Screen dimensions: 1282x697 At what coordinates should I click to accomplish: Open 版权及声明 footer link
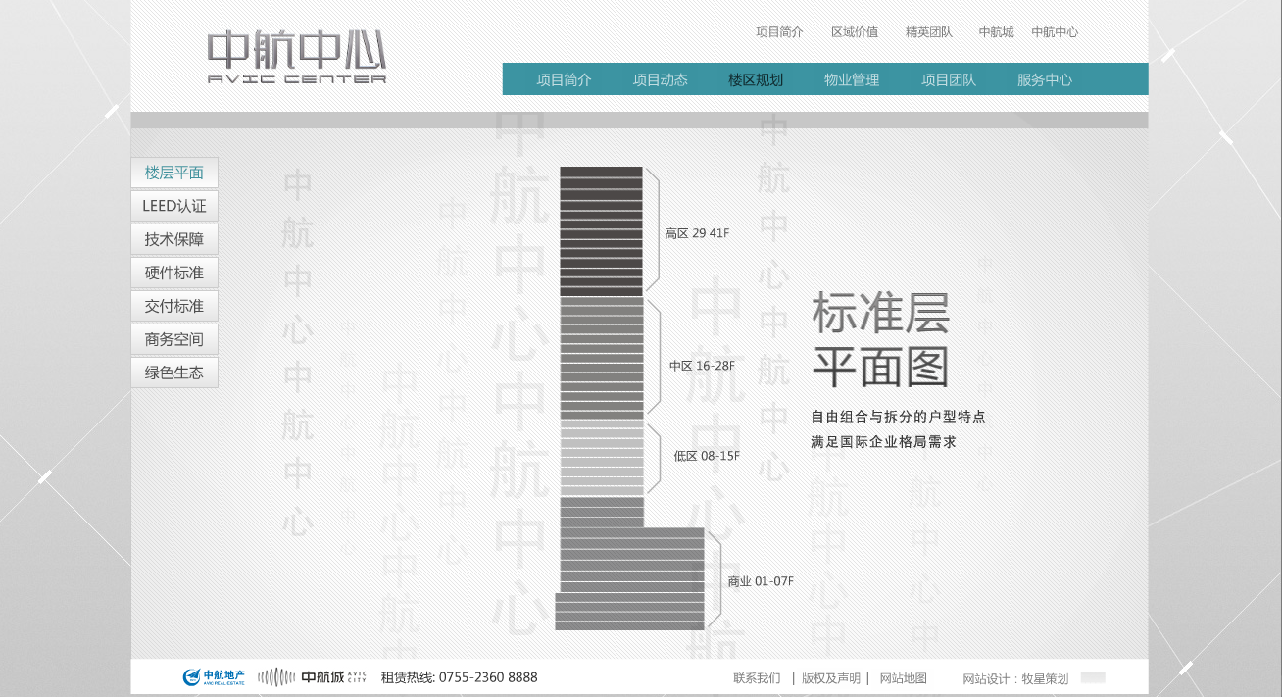point(831,678)
